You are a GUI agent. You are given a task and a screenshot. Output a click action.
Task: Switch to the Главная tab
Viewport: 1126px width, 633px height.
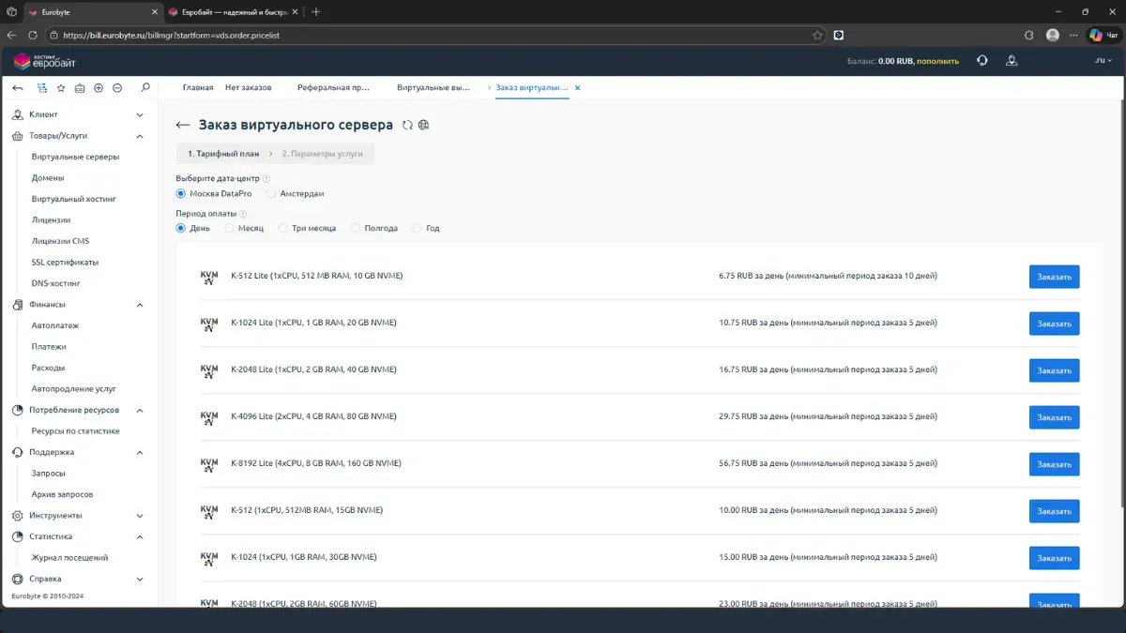click(198, 87)
